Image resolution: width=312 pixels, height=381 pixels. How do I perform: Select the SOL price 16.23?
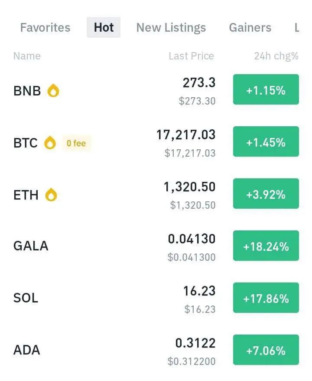(199, 291)
